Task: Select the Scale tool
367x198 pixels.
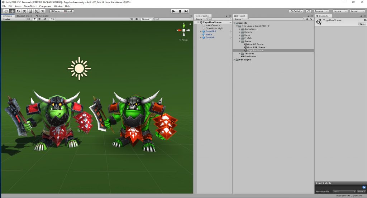Action: point(24,11)
